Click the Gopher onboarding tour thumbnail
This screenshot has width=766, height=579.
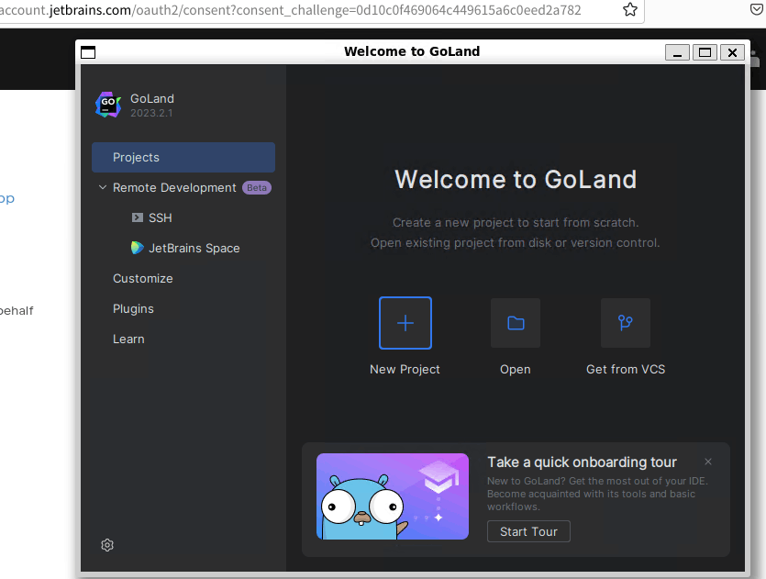click(x=393, y=496)
